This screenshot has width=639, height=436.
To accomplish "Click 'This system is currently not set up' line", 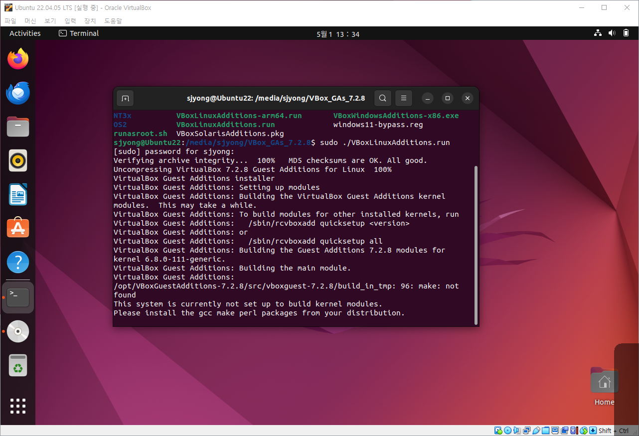I will pyautogui.click(x=248, y=304).
